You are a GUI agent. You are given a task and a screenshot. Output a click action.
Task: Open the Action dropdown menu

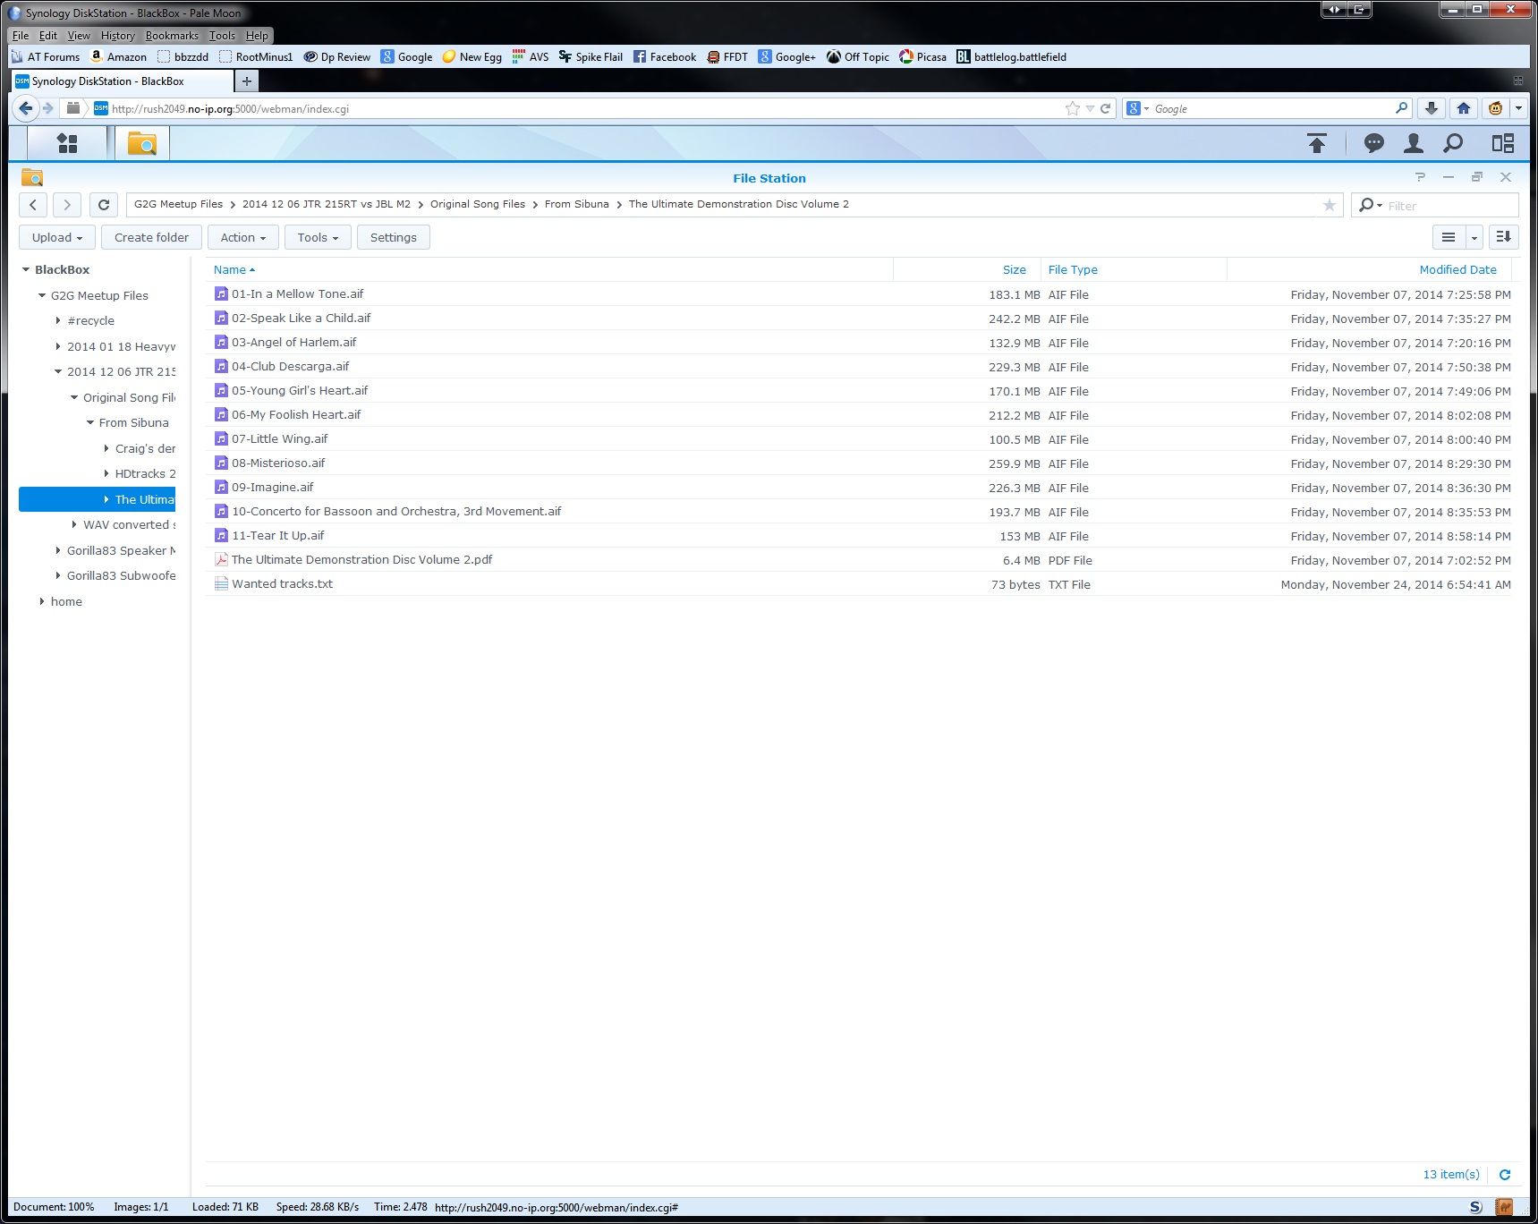click(x=242, y=237)
